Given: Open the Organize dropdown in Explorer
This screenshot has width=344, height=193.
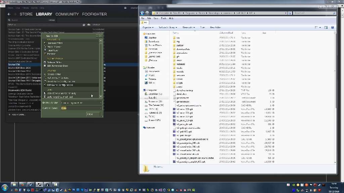Looking at the screenshot, I should point(148,27).
